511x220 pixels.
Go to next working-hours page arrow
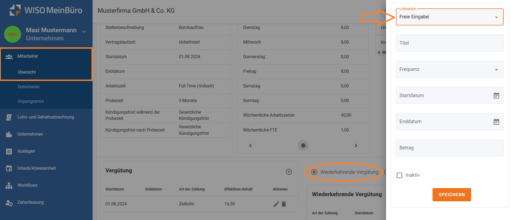[x=356, y=146]
